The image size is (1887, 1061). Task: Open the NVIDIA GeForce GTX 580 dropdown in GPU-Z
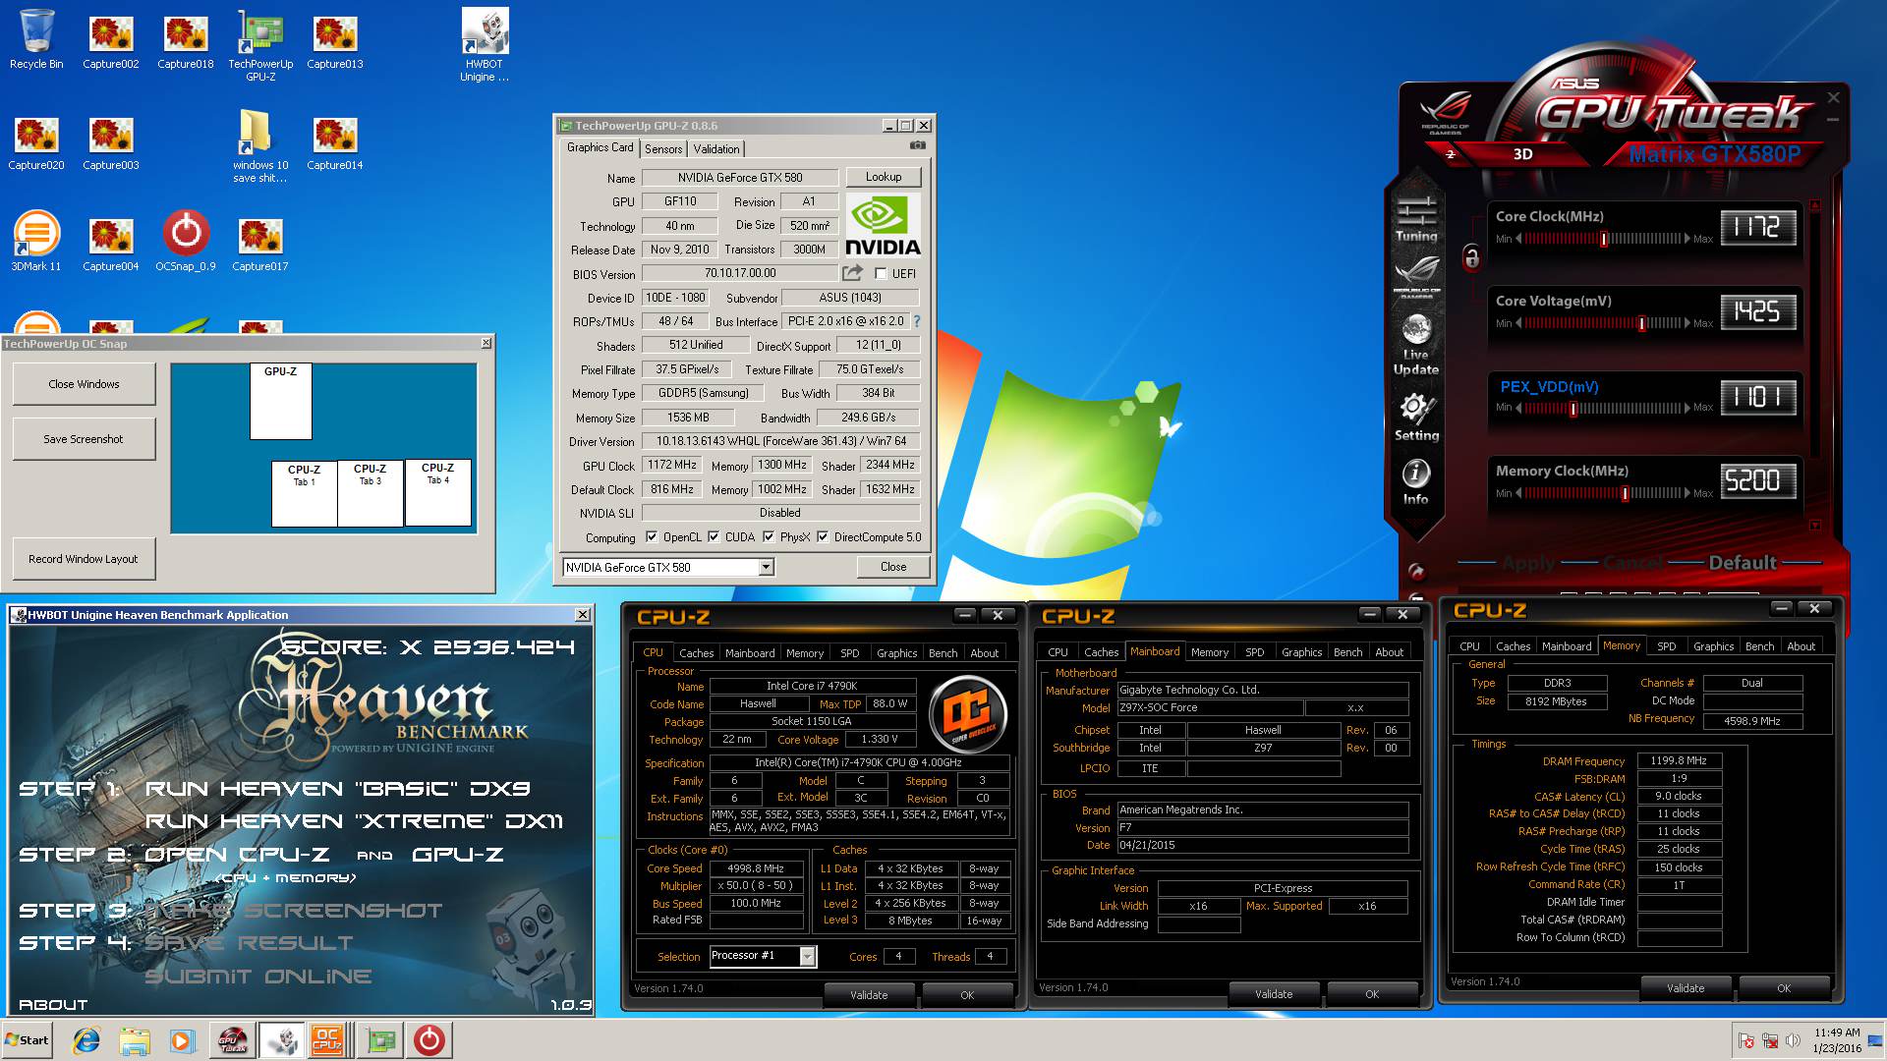766,567
